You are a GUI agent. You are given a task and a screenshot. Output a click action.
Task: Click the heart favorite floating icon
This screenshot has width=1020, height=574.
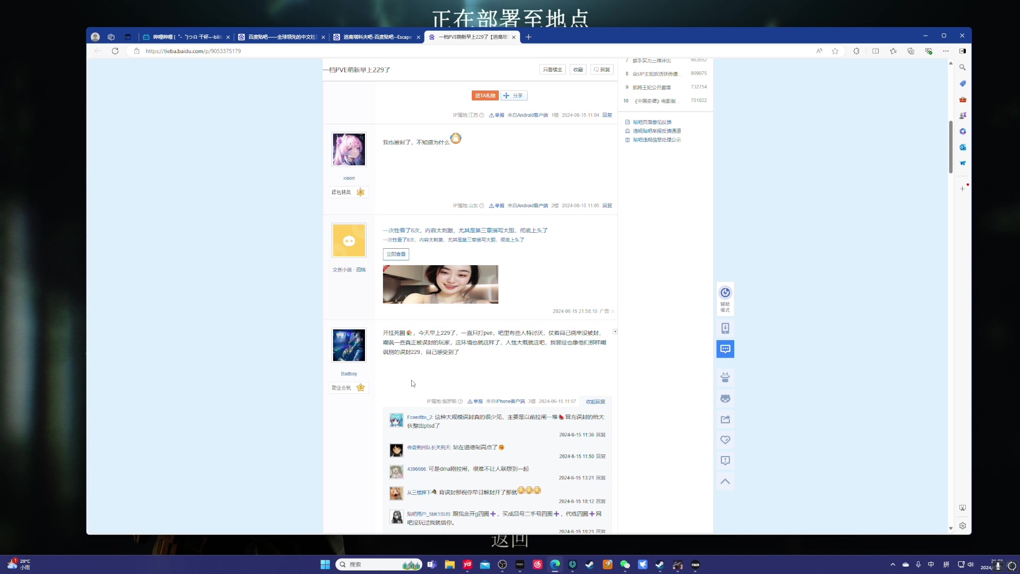725,440
